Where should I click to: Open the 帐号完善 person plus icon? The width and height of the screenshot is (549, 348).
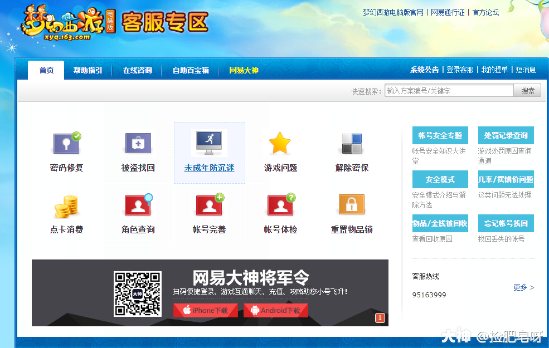pyautogui.click(x=210, y=204)
